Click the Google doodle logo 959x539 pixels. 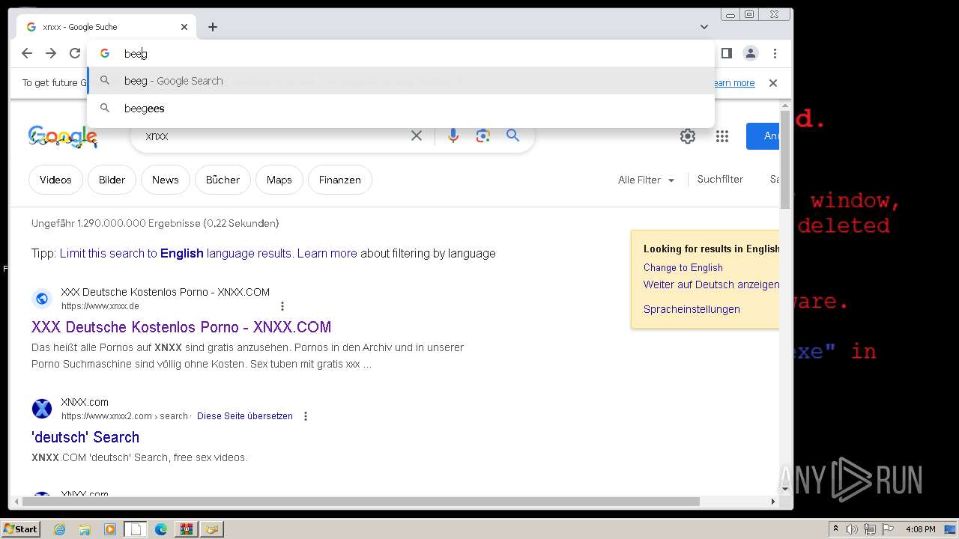tap(63, 136)
